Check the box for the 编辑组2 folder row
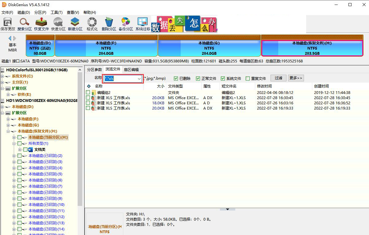The height and width of the screenshot is (235, 369). pyautogui.click(x=88, y=92)
